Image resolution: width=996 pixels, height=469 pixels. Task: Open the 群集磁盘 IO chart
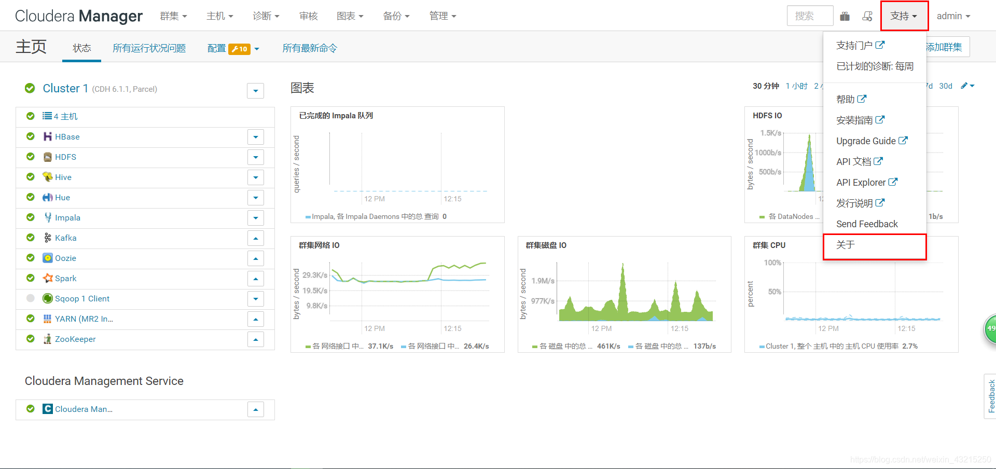tap(624, 294)
